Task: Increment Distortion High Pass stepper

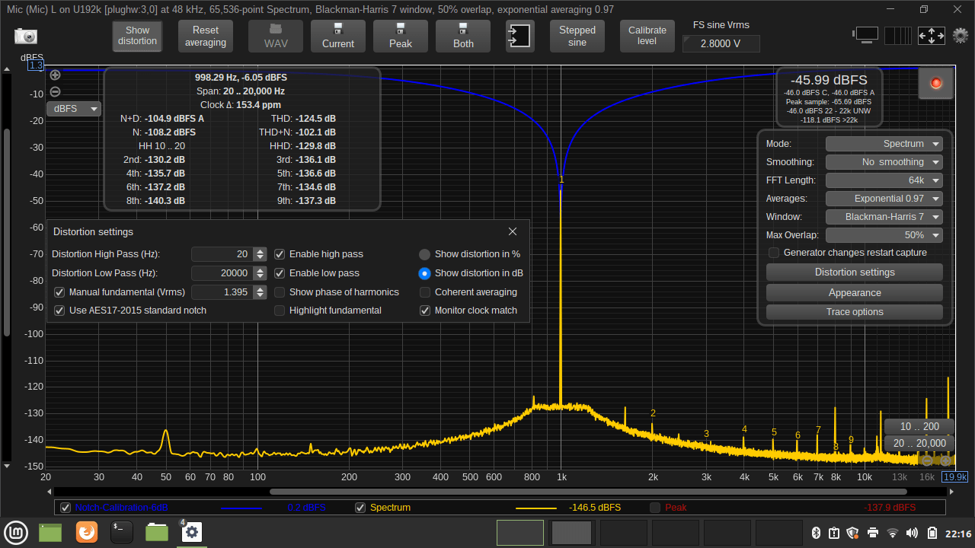Action: [x=261, y=251]
